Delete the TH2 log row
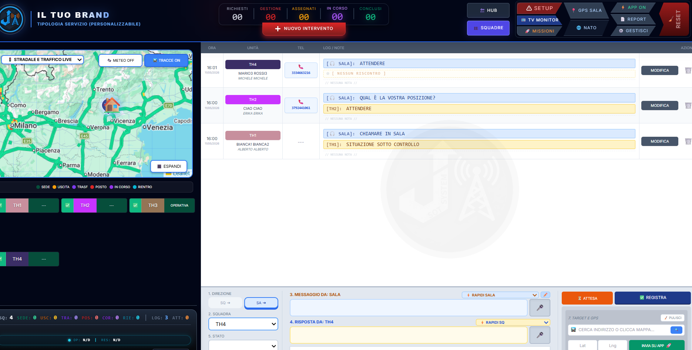Image resolution: width=692 pixels, height=350 pixels. tap(688, 105)
